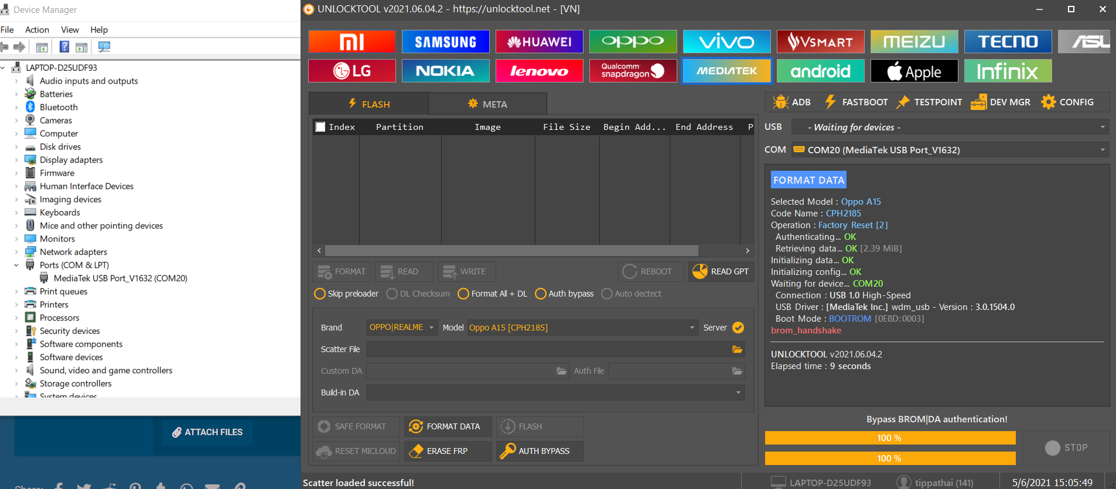1116x489 pixels.
Task: Open CONFIG settings
Action: pyautogui.click(x=1067, y=102)
